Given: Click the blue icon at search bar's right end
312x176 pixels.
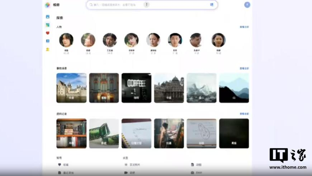Looking at the screenshot, I should 212,5.
